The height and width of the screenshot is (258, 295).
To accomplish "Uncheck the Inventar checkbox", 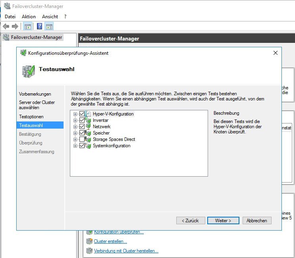I will [82, 120].
